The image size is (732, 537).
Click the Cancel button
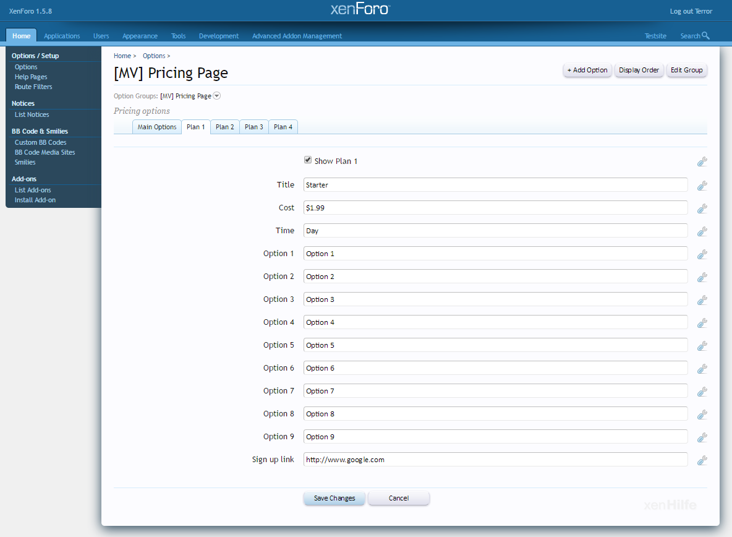(399, 498)
